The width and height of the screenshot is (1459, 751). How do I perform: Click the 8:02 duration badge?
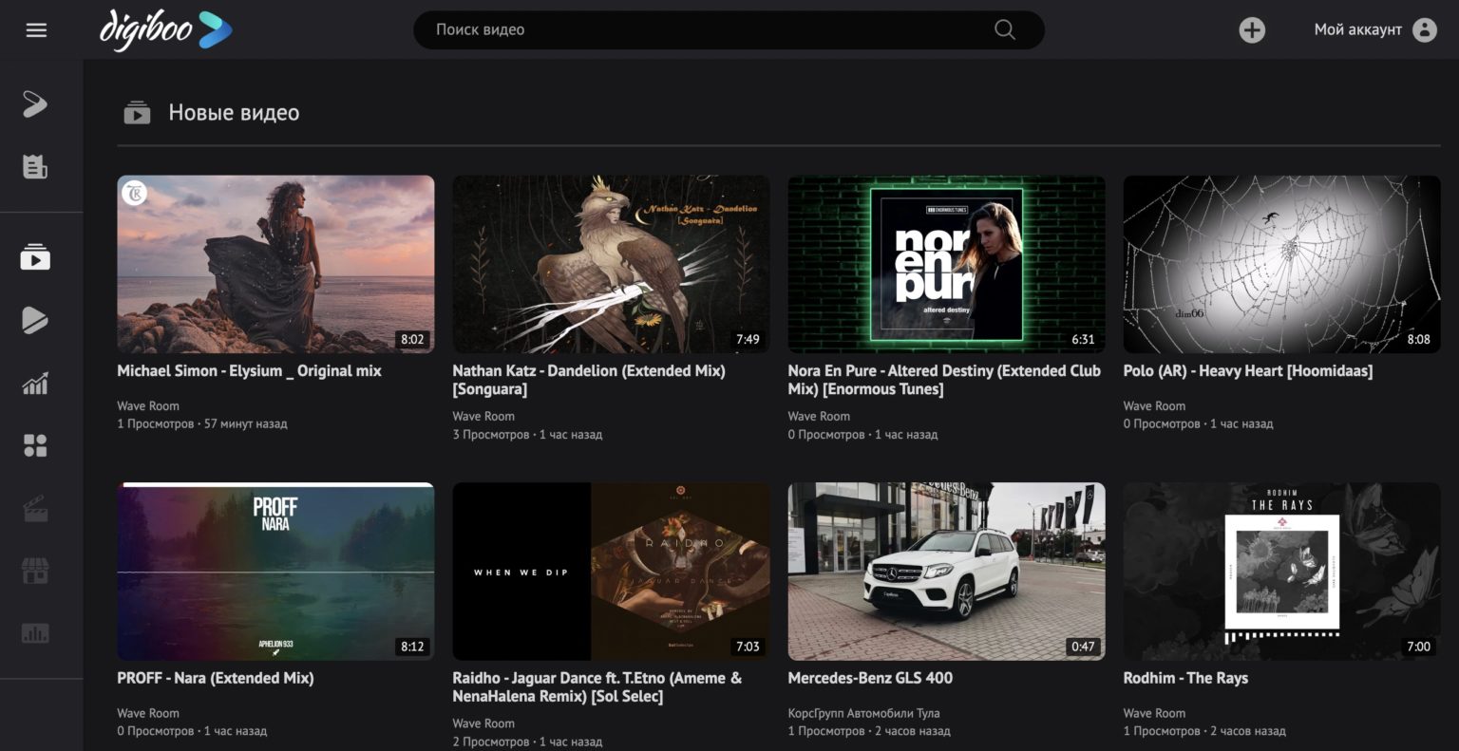412,339
